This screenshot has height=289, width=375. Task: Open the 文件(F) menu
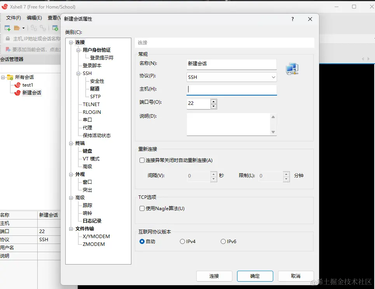tap(13, 18)
